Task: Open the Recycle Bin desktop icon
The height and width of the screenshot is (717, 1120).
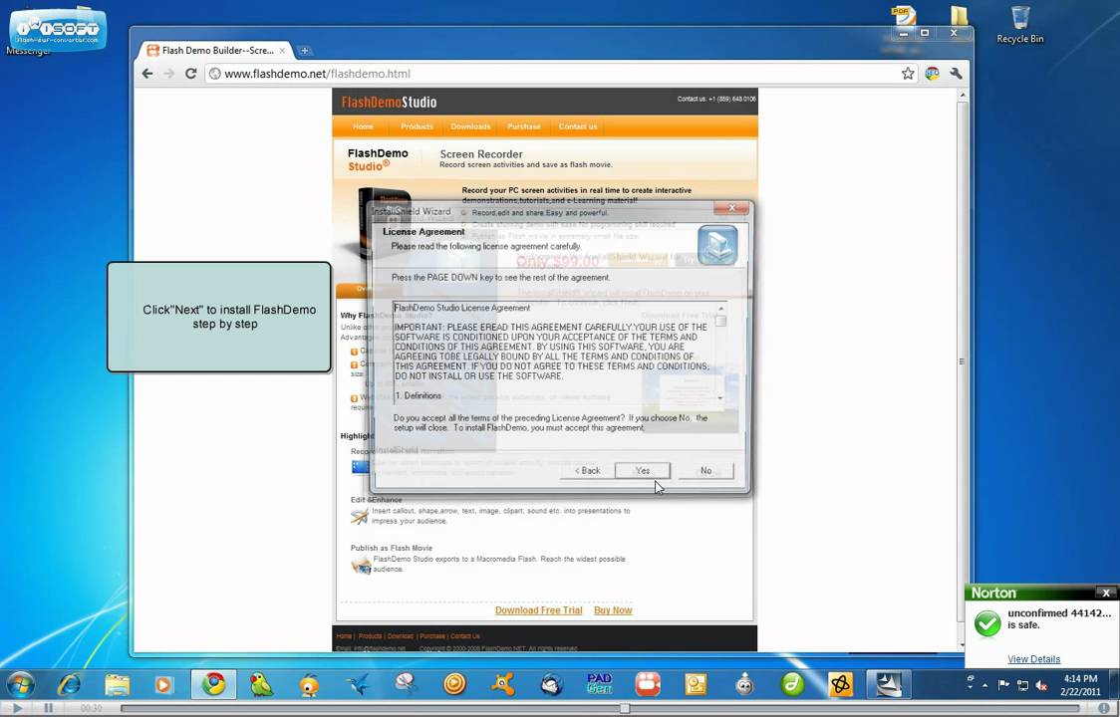Action: (x=1020, y=25)
